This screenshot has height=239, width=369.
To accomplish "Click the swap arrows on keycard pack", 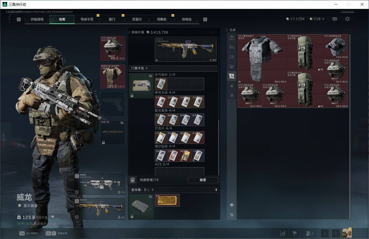I will (x=151, y=76).
